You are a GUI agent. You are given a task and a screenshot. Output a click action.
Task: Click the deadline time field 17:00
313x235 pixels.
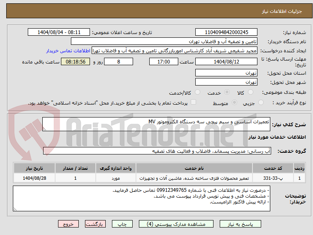tap(164, 61)
